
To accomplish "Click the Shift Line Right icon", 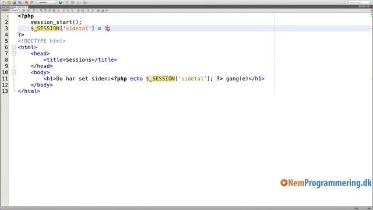I will 83,10.
